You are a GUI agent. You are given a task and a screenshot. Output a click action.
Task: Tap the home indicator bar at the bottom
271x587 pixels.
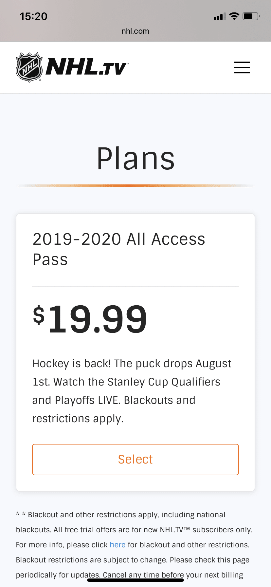click(135, 580)
